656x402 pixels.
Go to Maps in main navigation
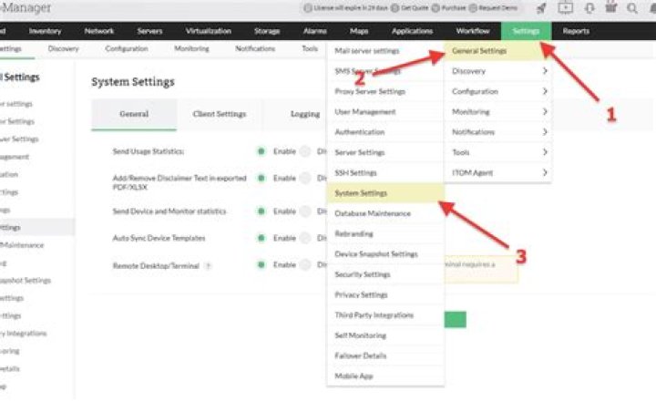tap(359, 31)
